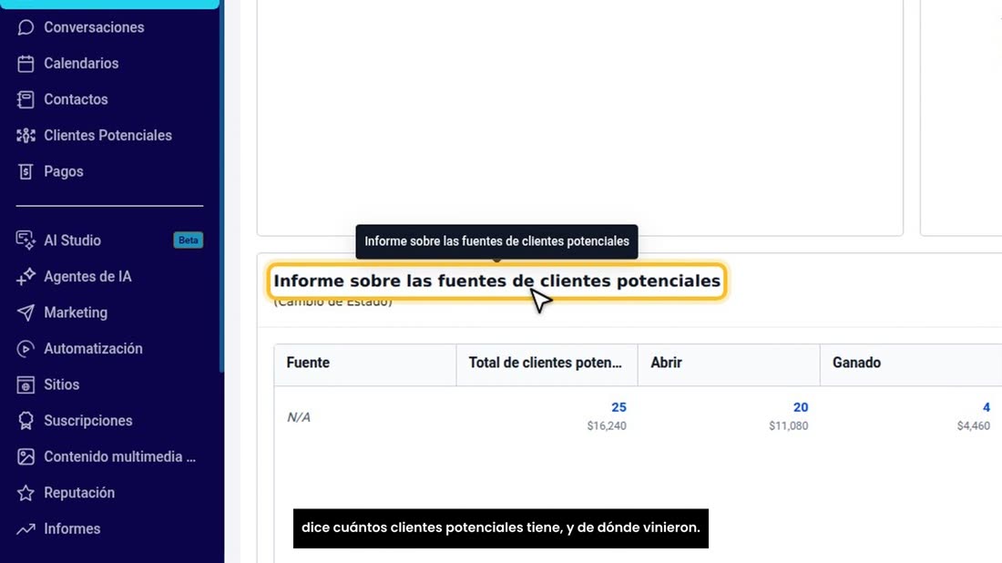Click the Automatización play-circle icon

[26, 349]
